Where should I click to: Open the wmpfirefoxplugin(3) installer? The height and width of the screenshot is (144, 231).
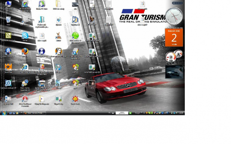pyautogui.click(x=92, y=67)
